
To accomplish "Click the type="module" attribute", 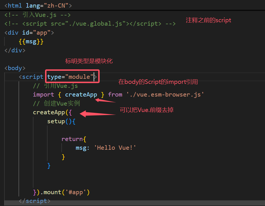I will pyautogui.click(x=70, y=77).
